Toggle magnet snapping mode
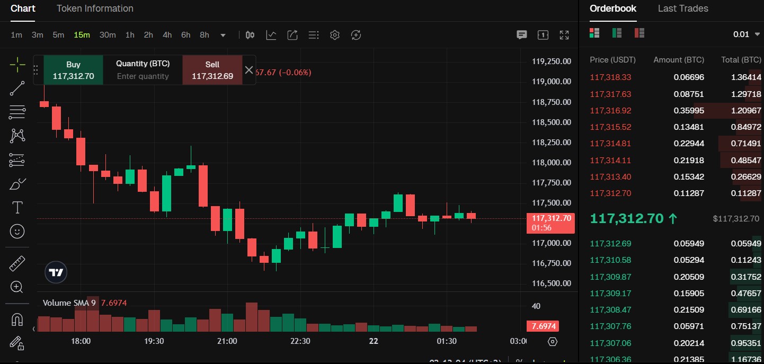This screenshot has height=364, width=764. point(17,319)
